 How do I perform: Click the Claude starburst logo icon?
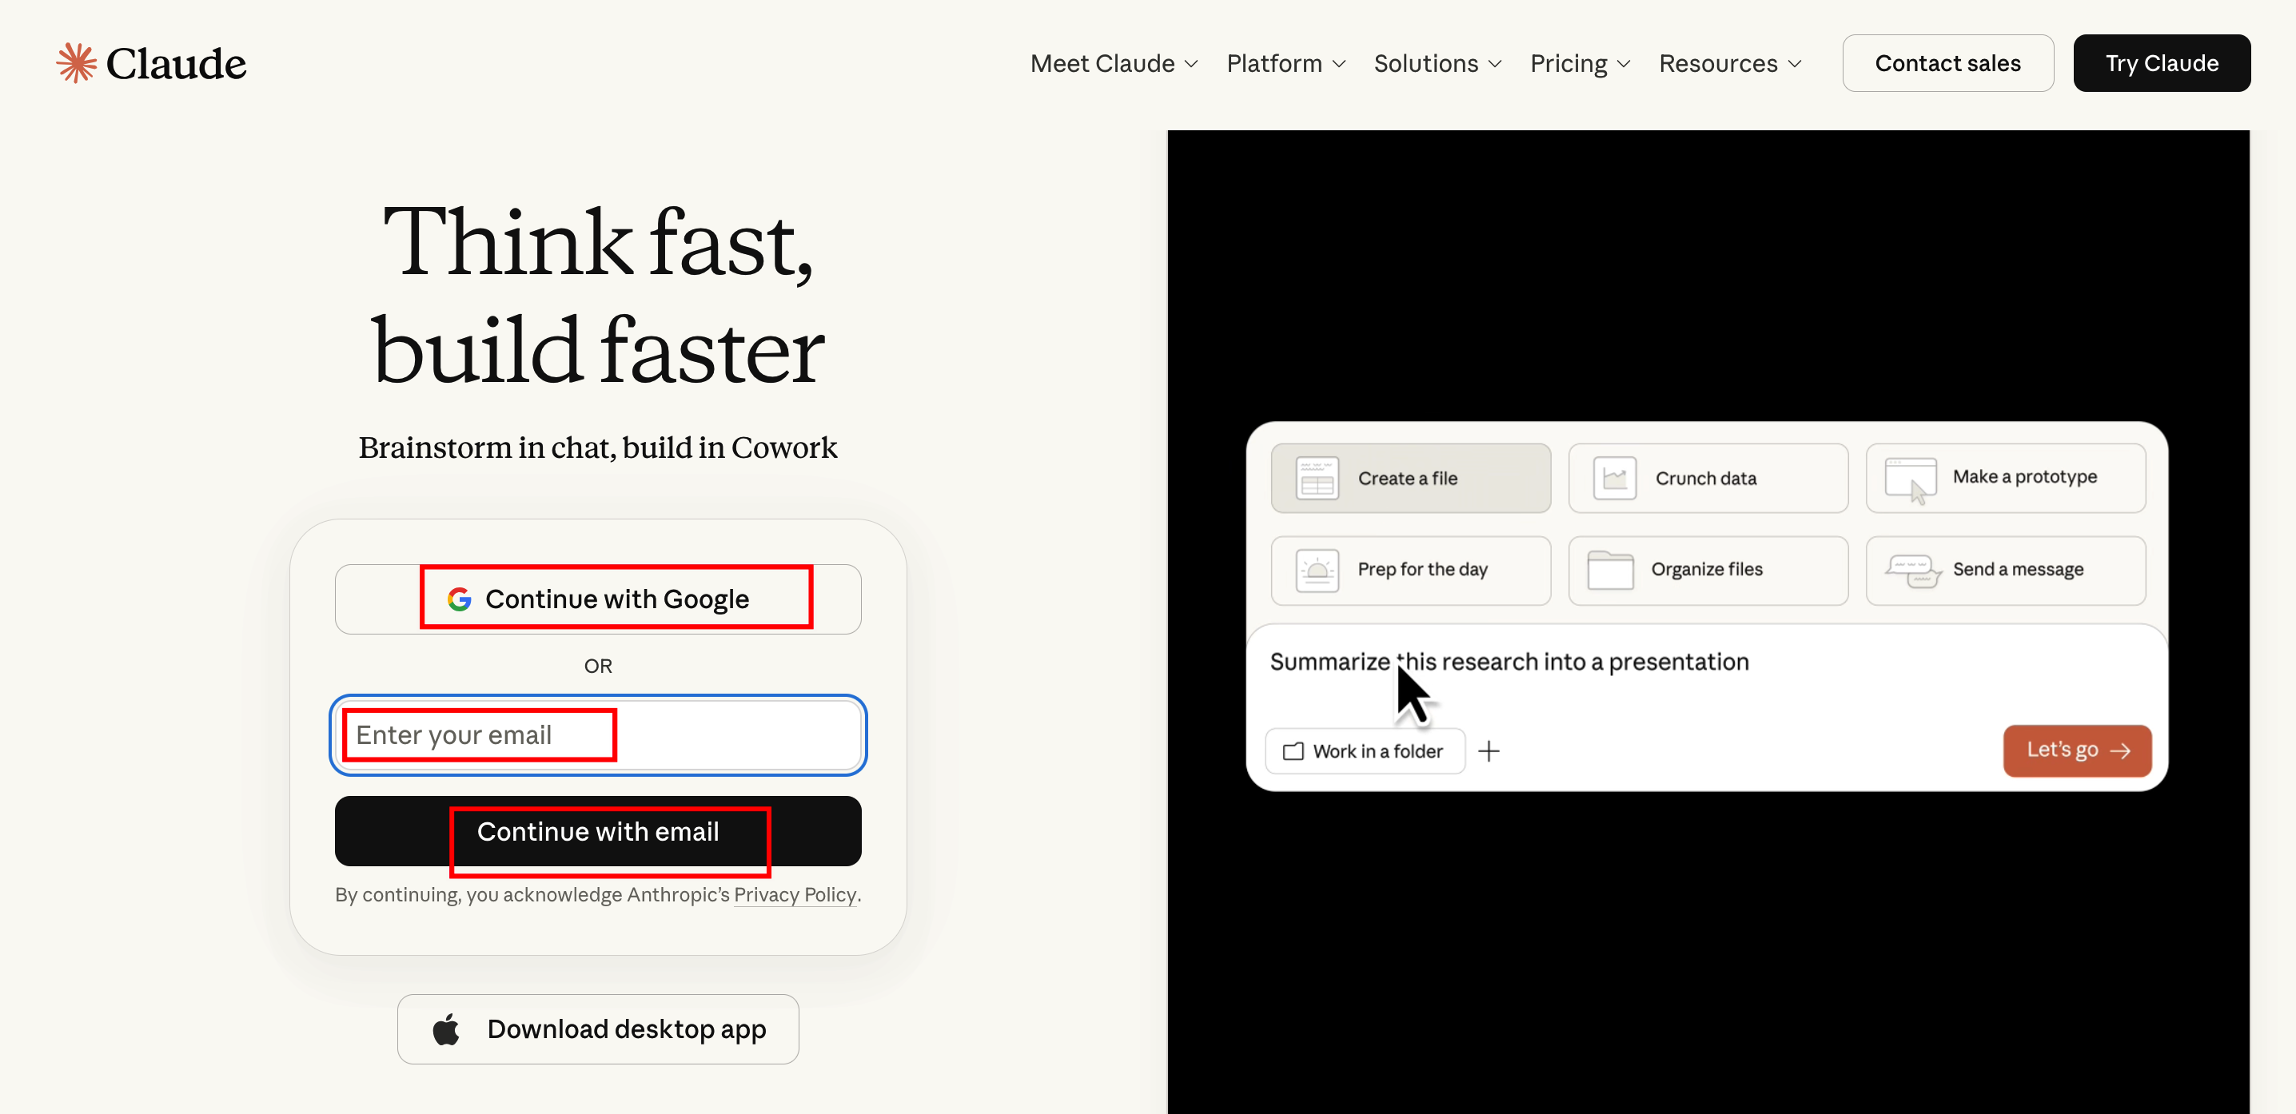point(77,63)
